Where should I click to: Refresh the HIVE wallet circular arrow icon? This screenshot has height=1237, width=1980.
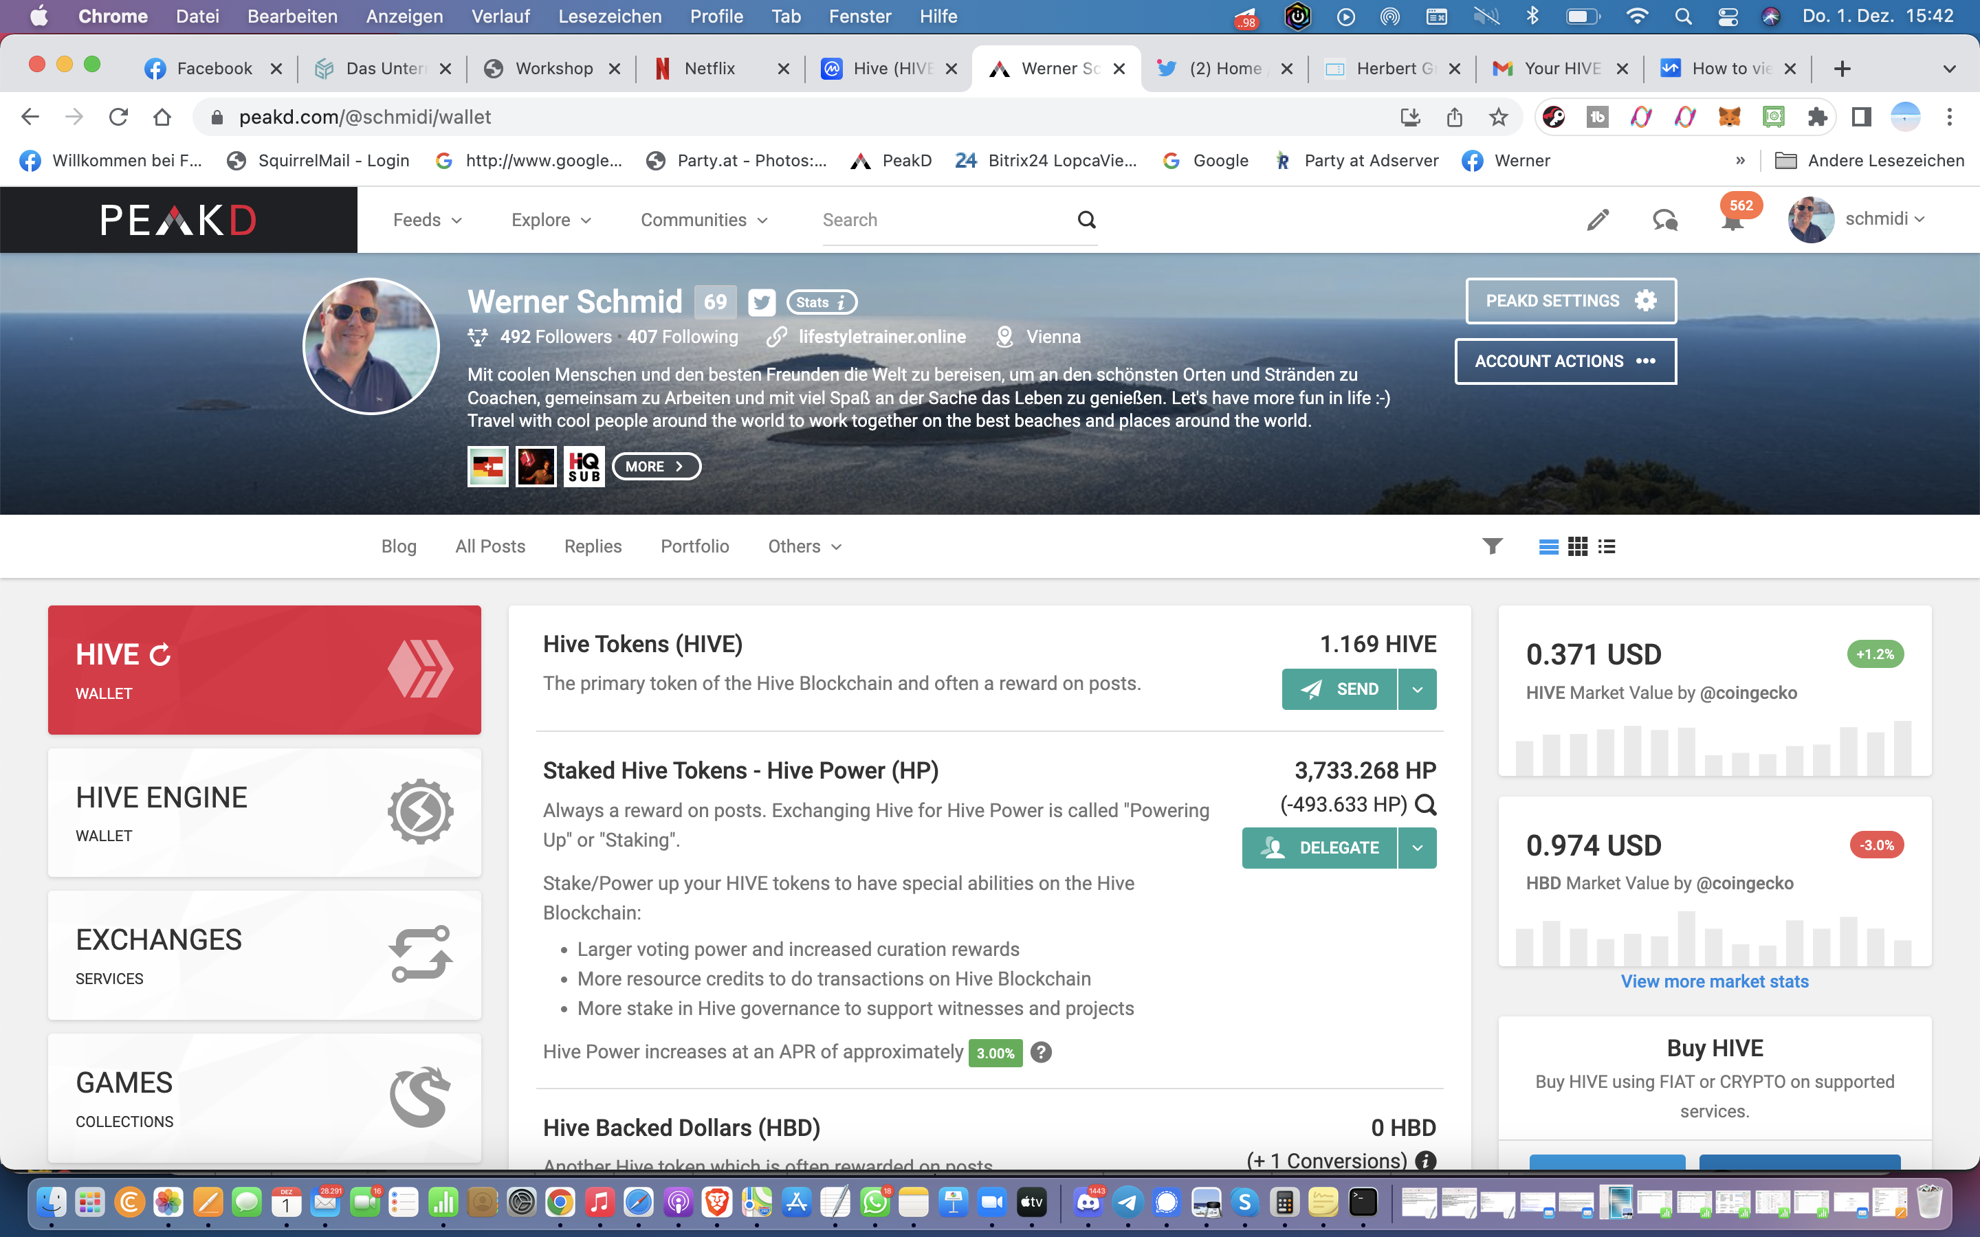160,654
